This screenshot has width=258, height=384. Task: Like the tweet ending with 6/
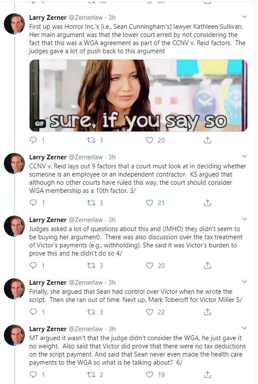coord(150,375)
